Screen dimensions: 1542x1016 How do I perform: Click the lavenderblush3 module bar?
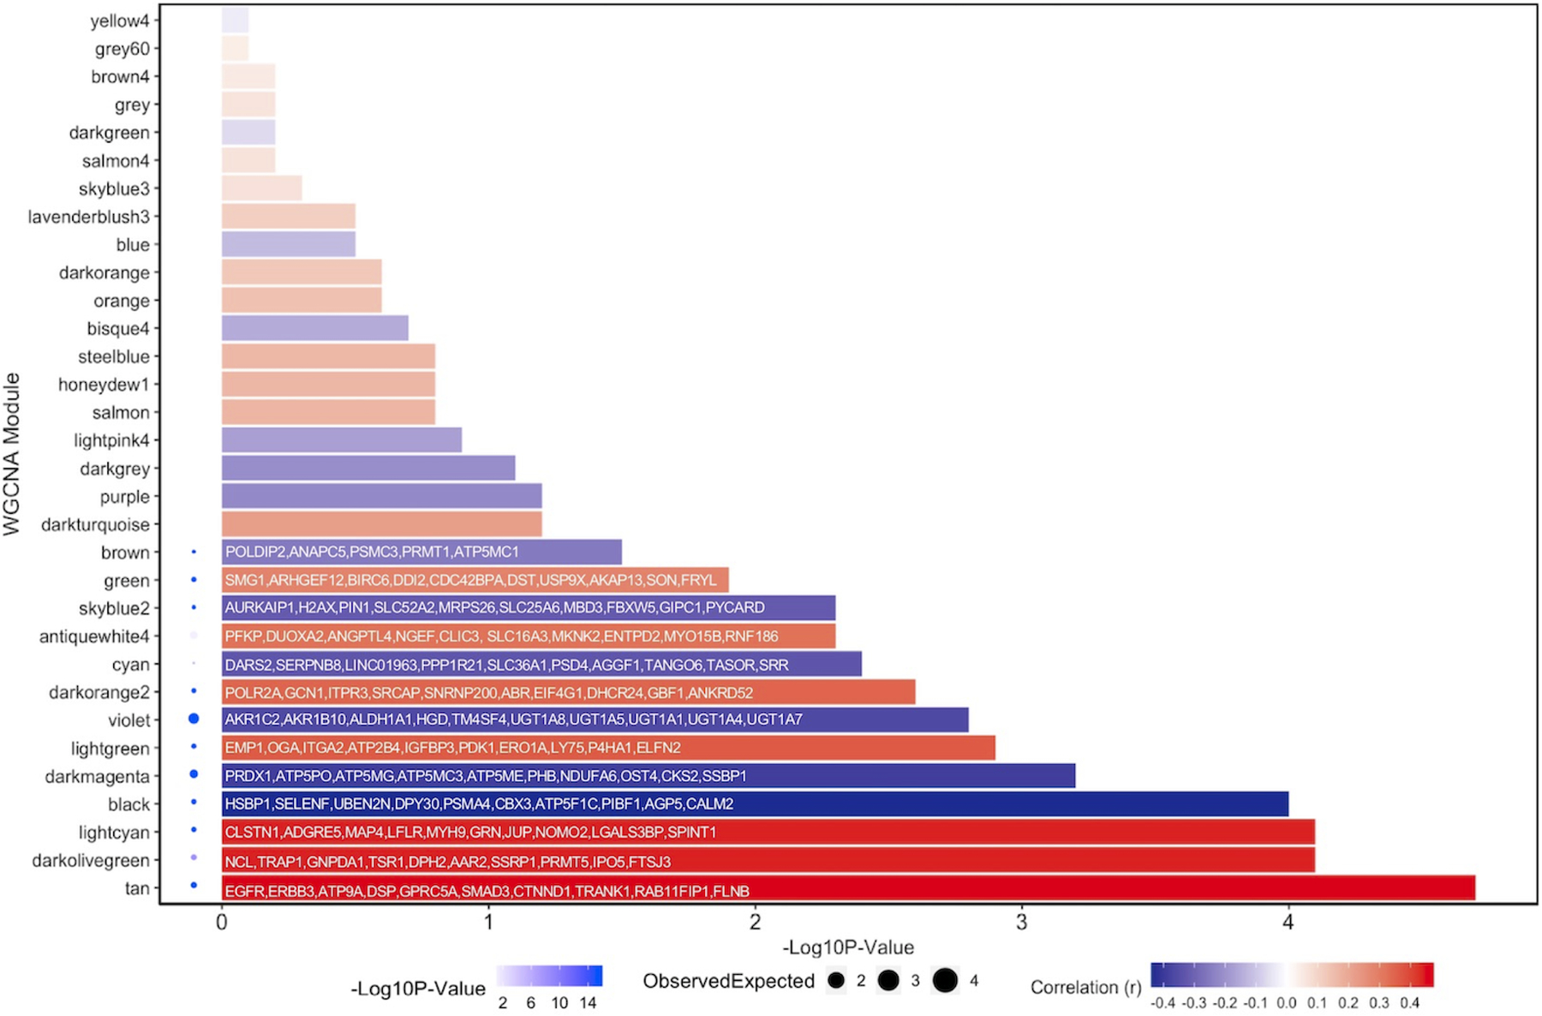tap(289, 216)
